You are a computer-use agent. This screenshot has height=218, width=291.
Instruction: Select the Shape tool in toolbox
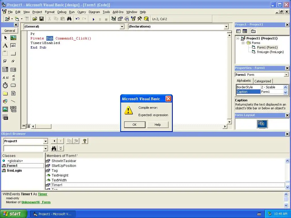point(5,101)
